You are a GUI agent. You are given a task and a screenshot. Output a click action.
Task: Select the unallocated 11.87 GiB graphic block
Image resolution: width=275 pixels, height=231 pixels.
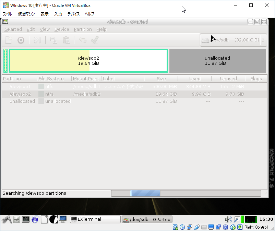coord(217,61)
